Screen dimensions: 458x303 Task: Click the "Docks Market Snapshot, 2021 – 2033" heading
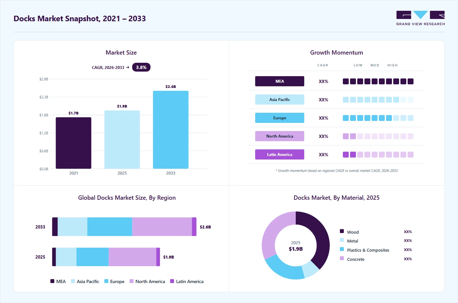coord(80,19)
